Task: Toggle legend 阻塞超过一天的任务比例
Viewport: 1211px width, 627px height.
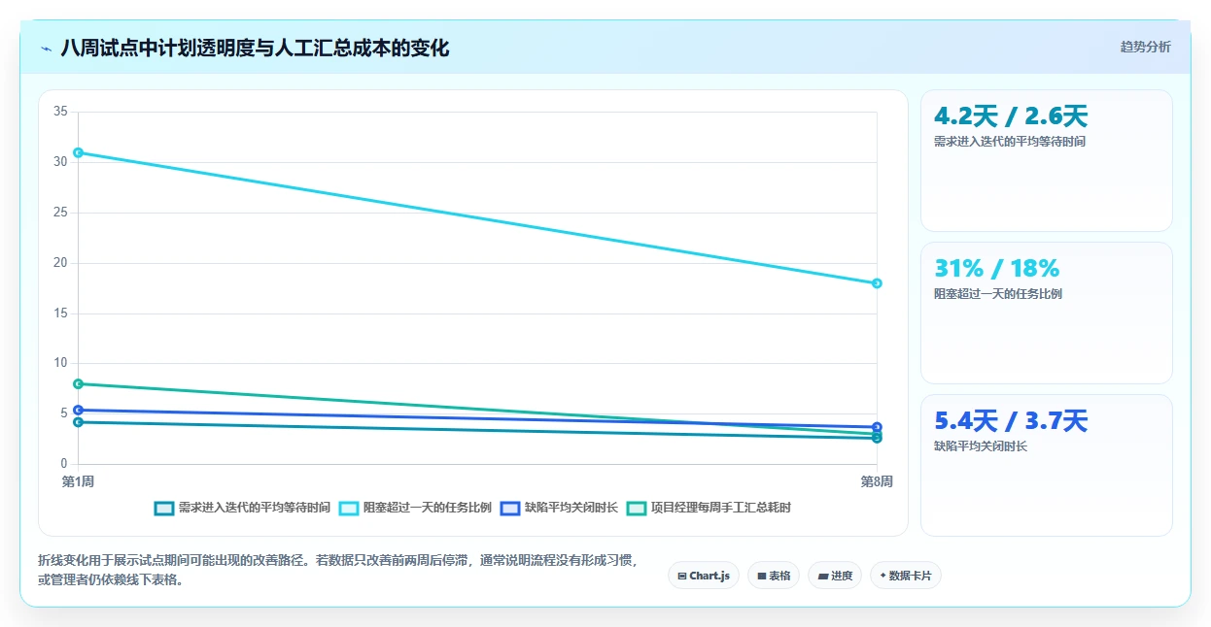Action: click(416, 508)
